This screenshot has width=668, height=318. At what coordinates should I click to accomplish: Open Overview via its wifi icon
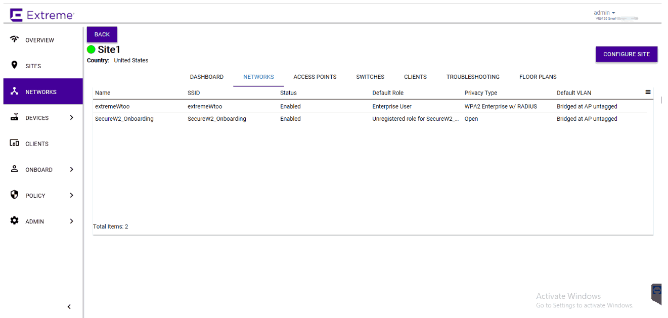coord(15,39)
